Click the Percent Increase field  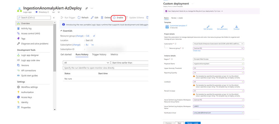pos(219,91)
